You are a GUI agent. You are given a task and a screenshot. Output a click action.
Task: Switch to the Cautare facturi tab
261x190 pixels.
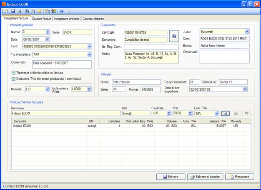(x=41, y=19)
